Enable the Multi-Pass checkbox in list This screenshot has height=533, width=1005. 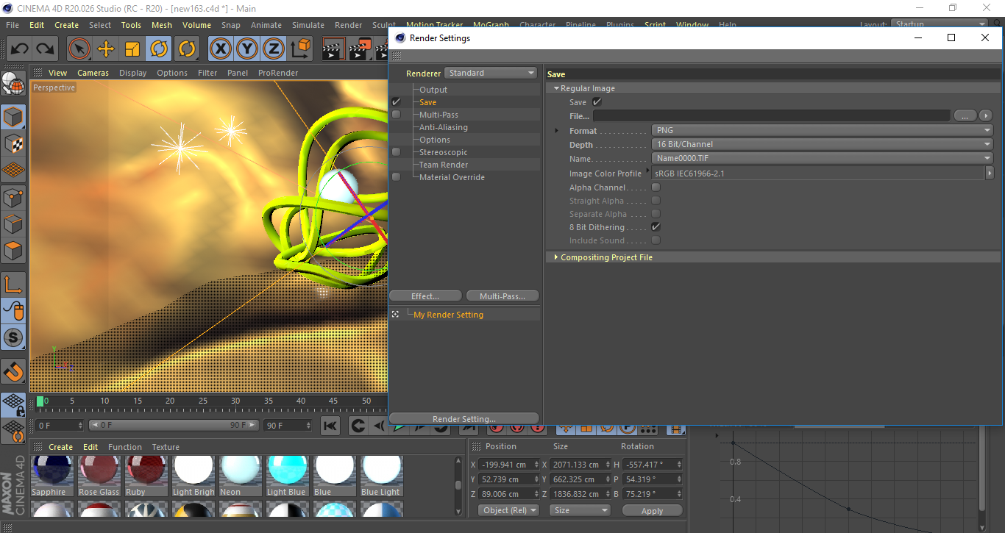point(397,115)
